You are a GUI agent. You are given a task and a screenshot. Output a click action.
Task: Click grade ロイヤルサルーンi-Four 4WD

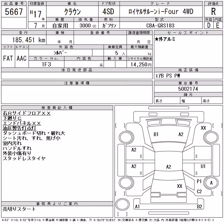tap(161, 11)
